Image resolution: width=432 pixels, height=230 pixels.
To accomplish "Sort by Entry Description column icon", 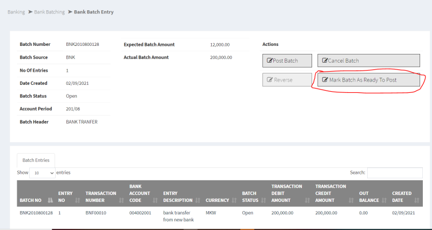I will 198,200.
